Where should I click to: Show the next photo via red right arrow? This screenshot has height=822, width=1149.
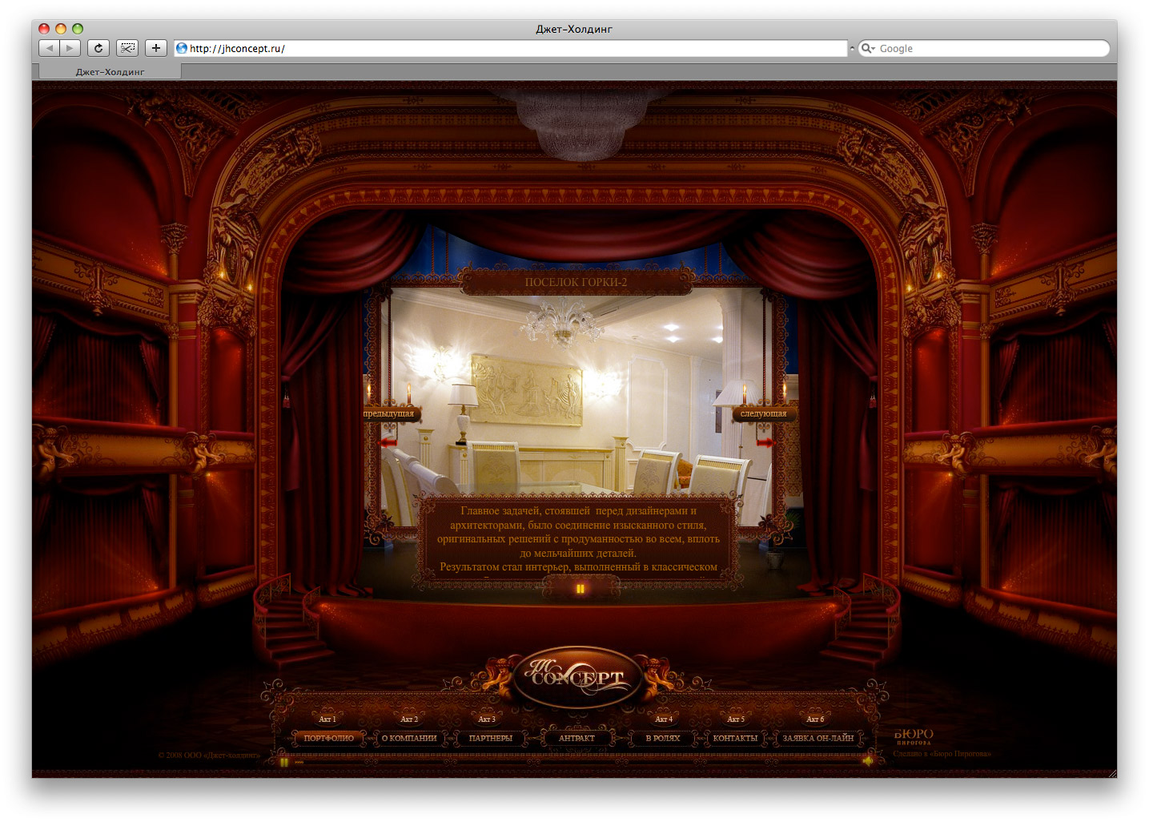(x=765, y=441)
